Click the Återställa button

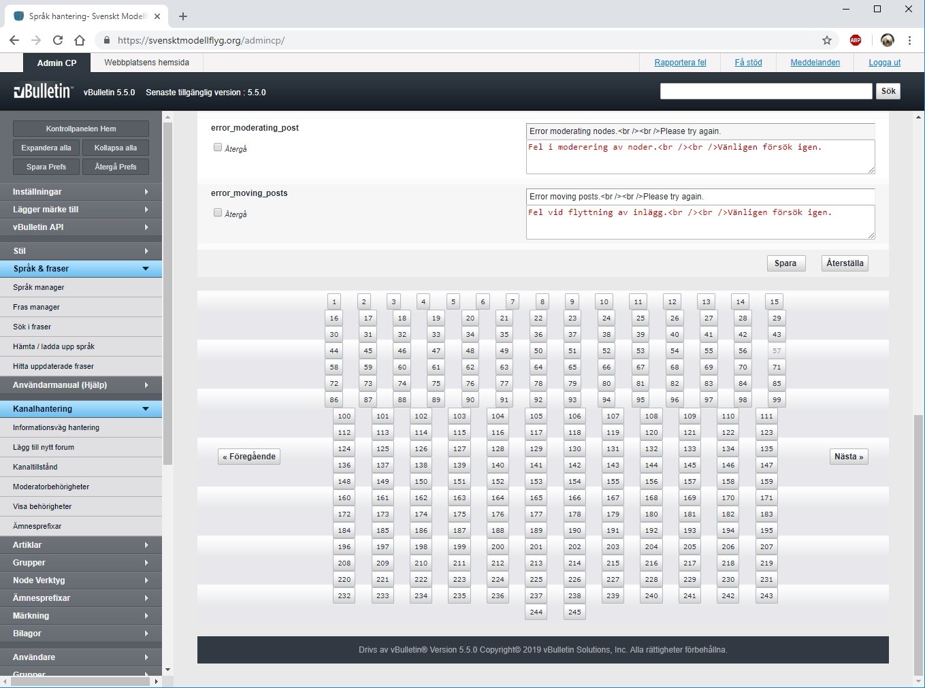845,263
